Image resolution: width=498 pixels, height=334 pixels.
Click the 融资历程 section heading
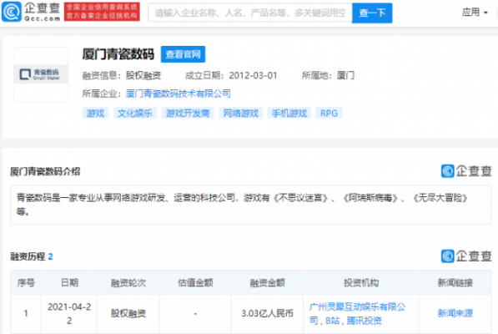(32, 256)
